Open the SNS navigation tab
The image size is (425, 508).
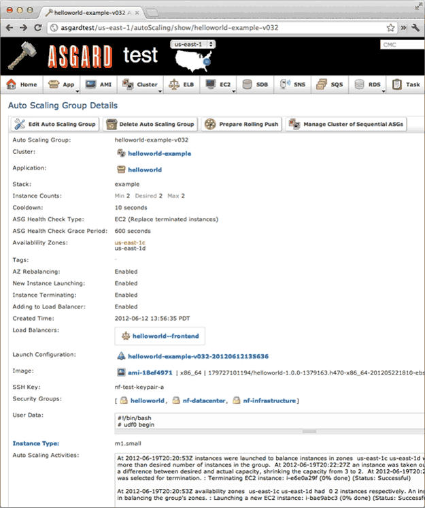292,84
